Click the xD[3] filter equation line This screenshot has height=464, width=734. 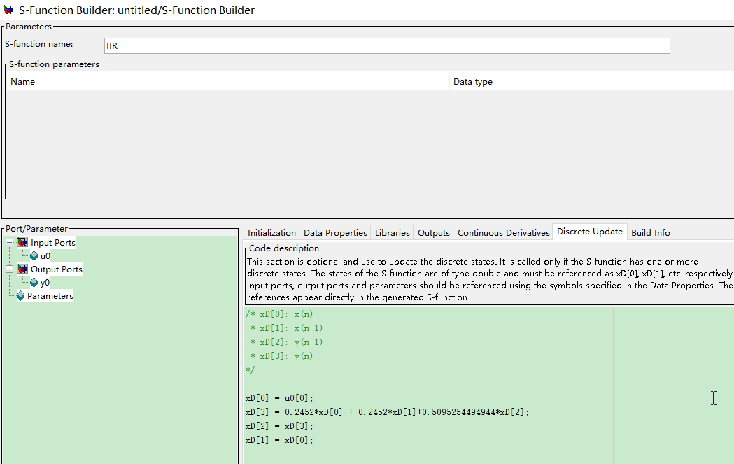[x=387, y=412]
